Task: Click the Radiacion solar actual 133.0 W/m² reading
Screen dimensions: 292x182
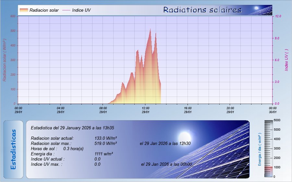Action: 106,138
